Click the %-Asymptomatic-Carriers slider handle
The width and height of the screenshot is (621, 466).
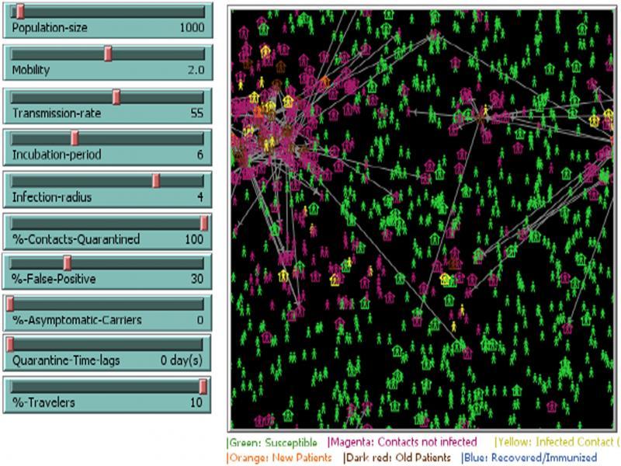point(11,304)
